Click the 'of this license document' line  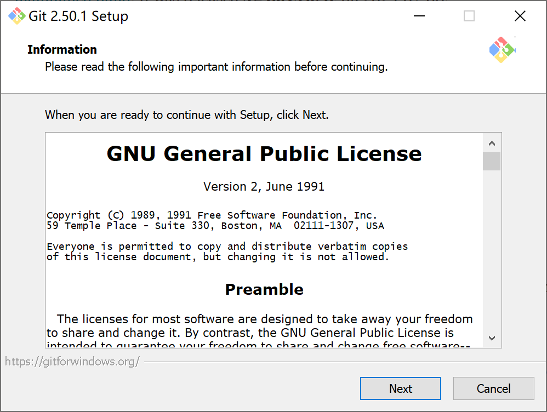[x=218, y=257]
